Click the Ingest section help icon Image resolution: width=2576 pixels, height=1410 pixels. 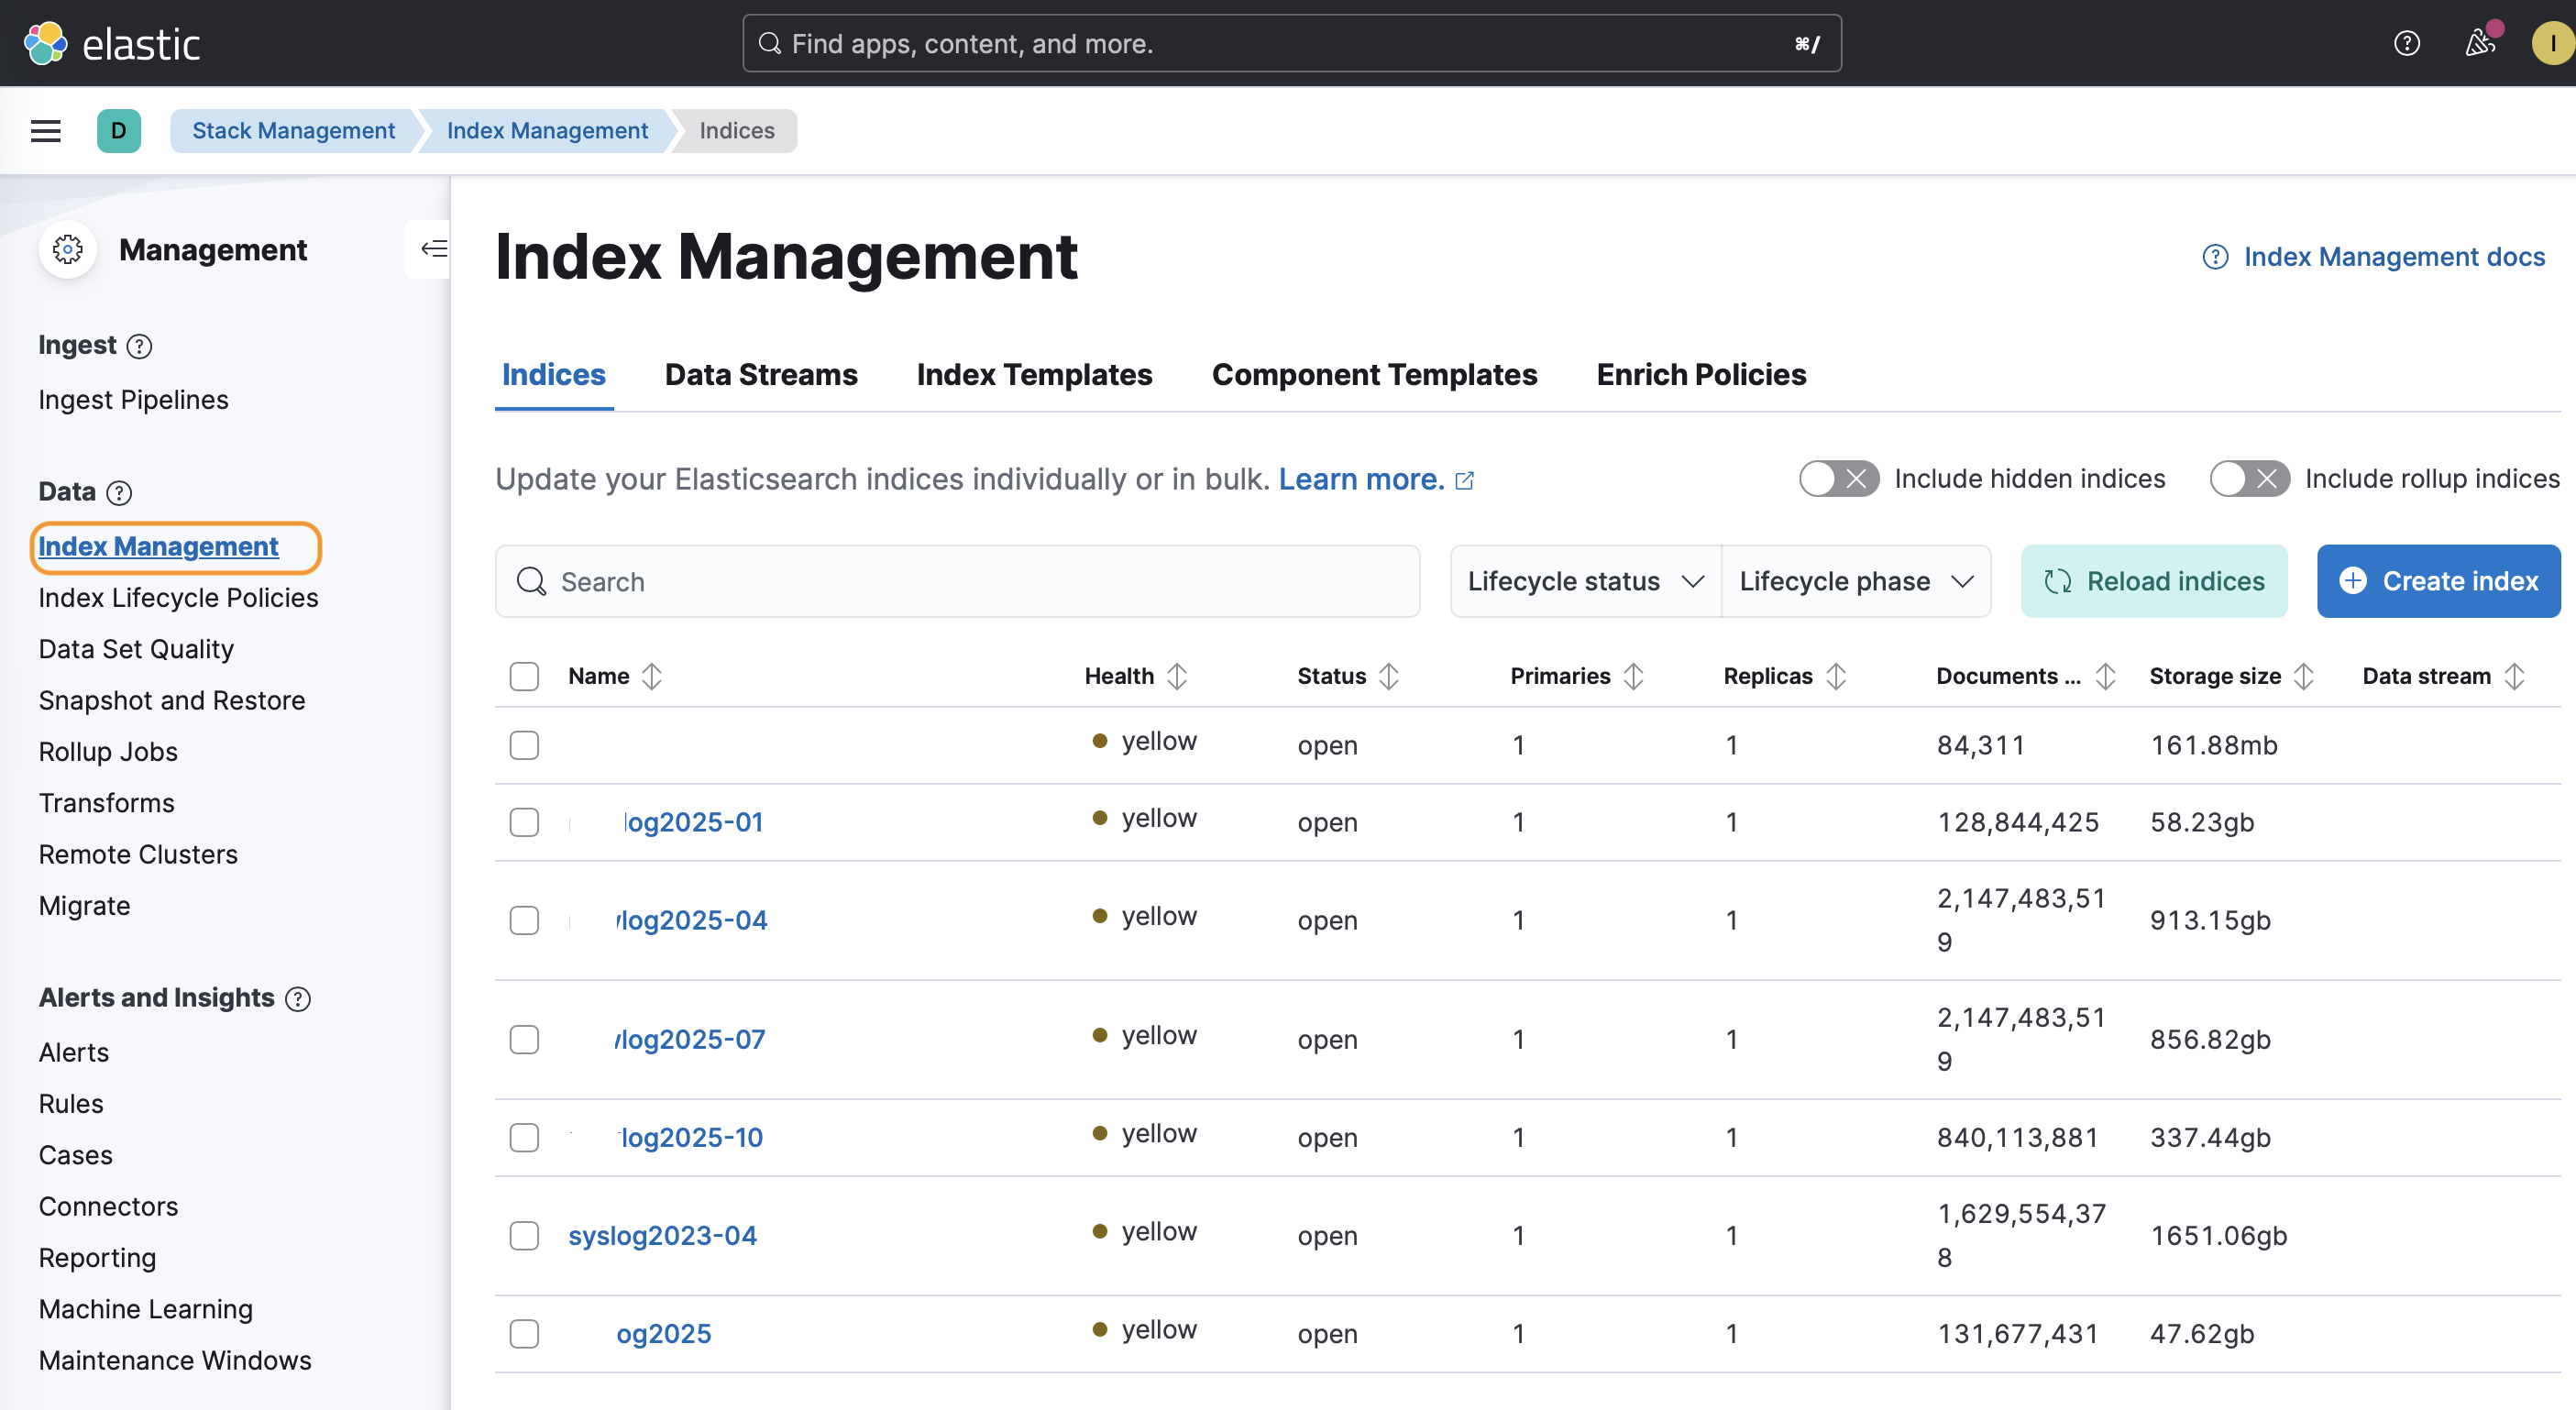click(140, 346)
